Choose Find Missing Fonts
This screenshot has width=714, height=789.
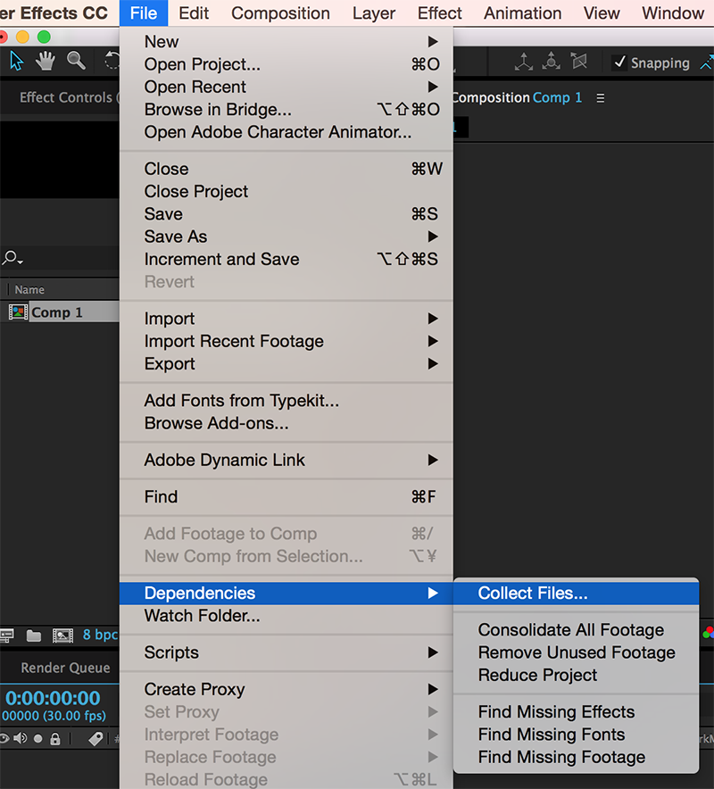click(x=577, y=735)
